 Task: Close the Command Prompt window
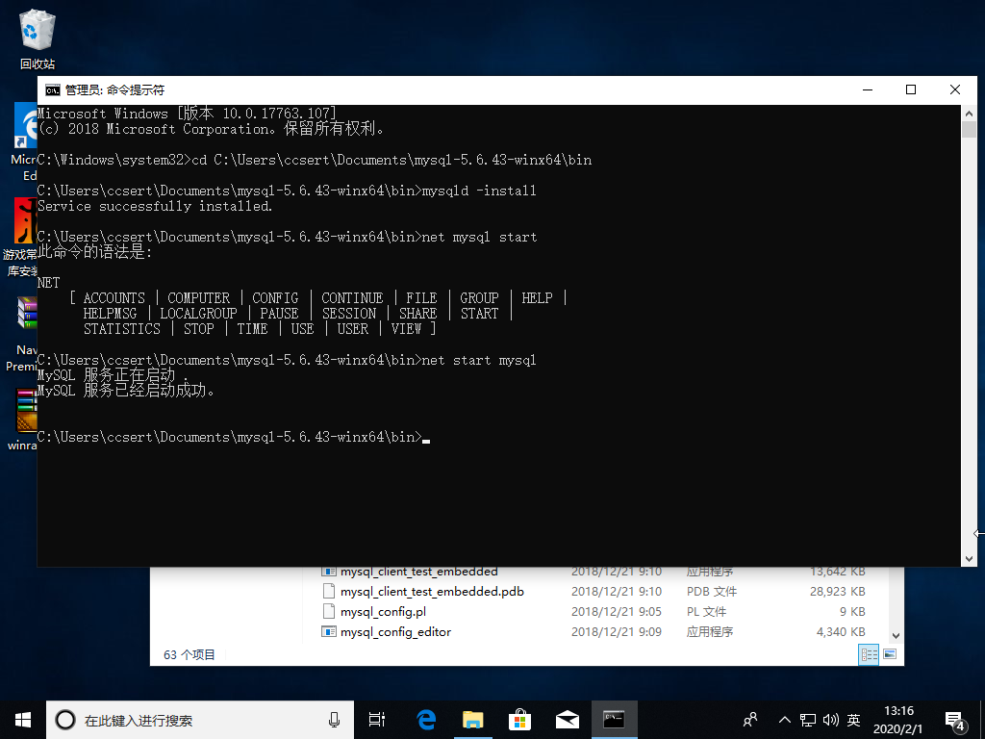coord(955,89)
